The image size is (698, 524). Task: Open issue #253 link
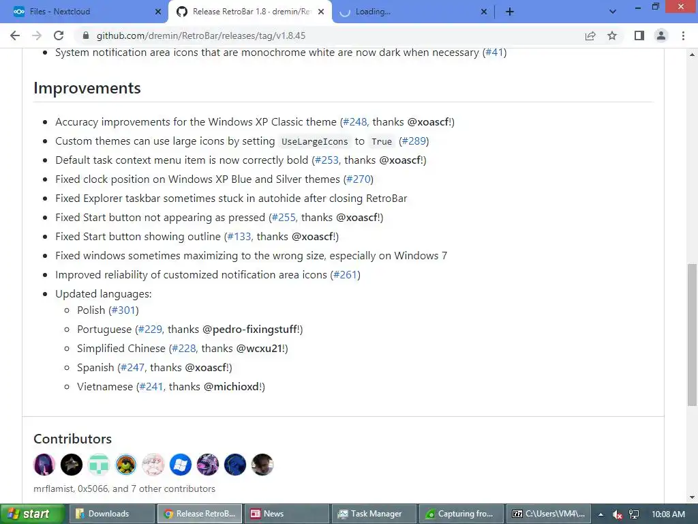[x=327, y=160]
